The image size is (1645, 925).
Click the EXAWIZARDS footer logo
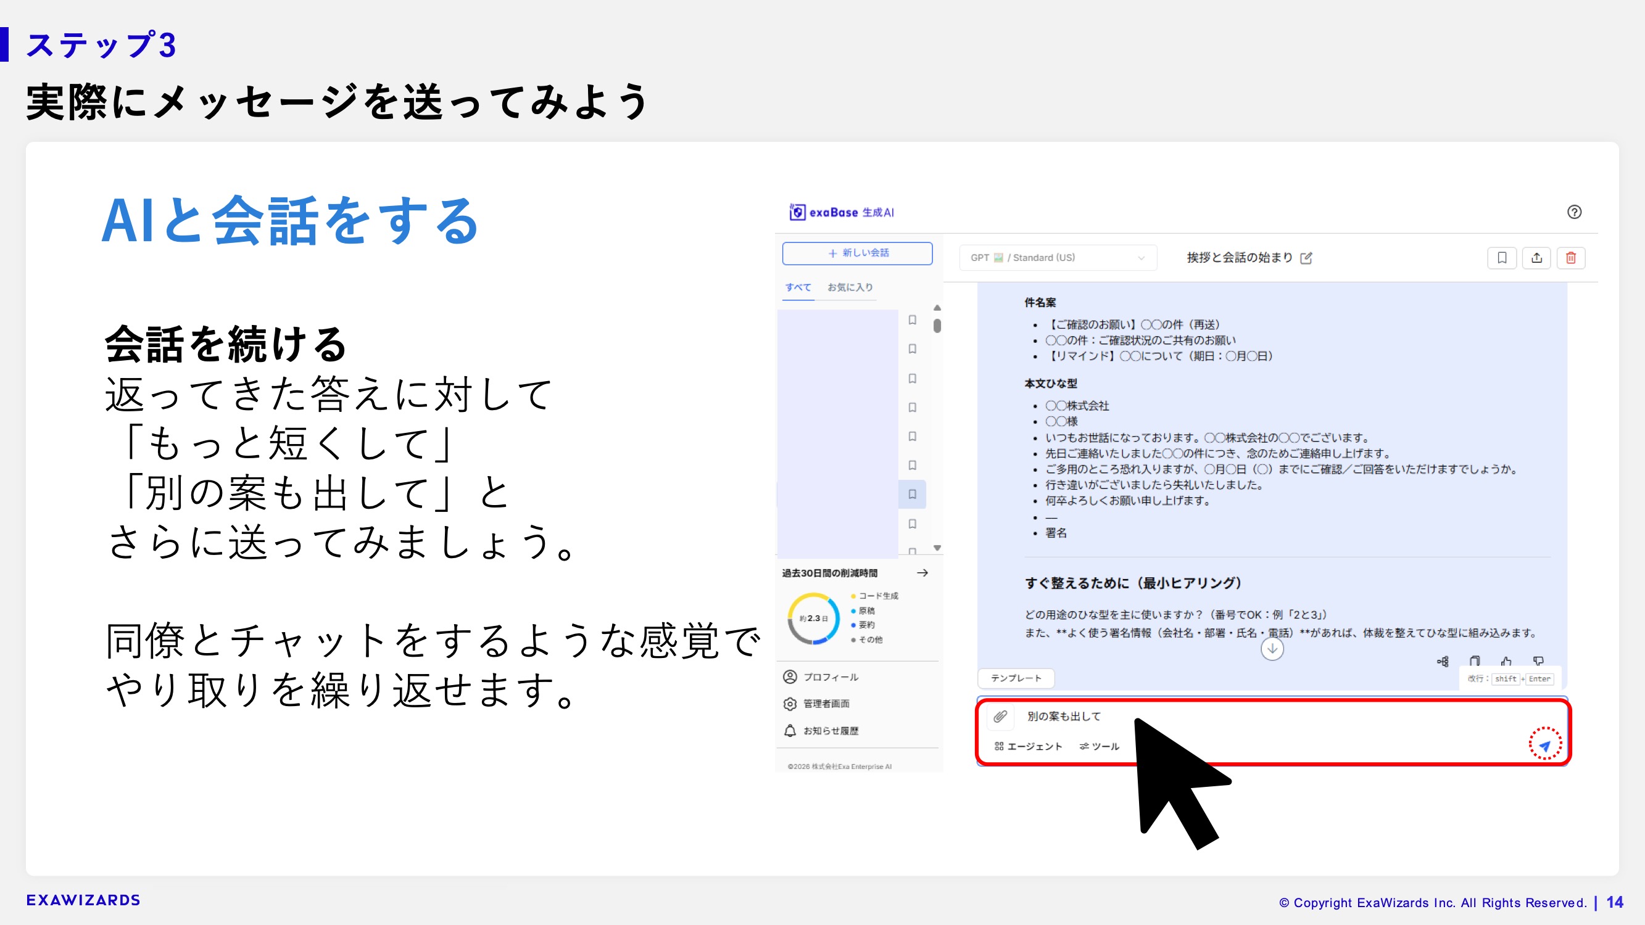coord(83,900)
